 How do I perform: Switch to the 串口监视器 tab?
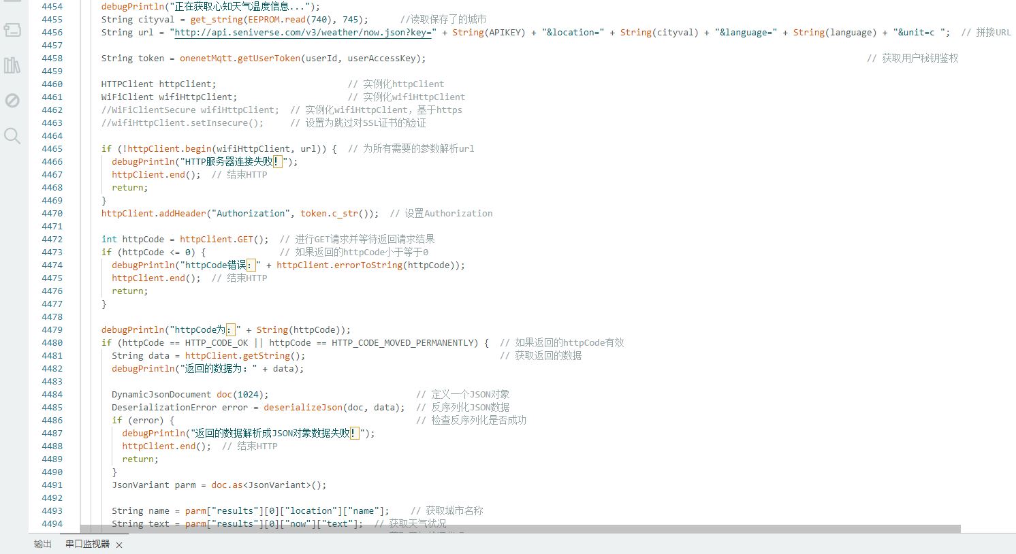[87, 544]
